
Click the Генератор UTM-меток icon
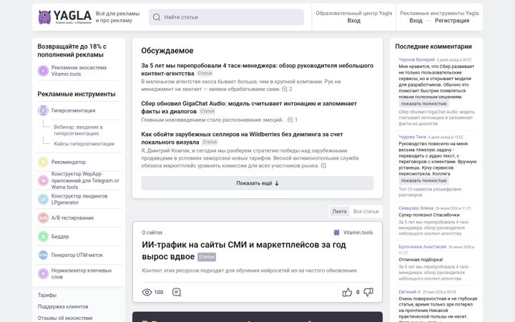pos(43,255)
